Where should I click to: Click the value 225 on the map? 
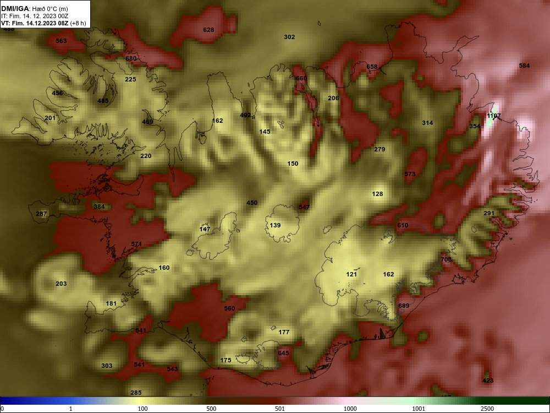click(x=130, y=79)
